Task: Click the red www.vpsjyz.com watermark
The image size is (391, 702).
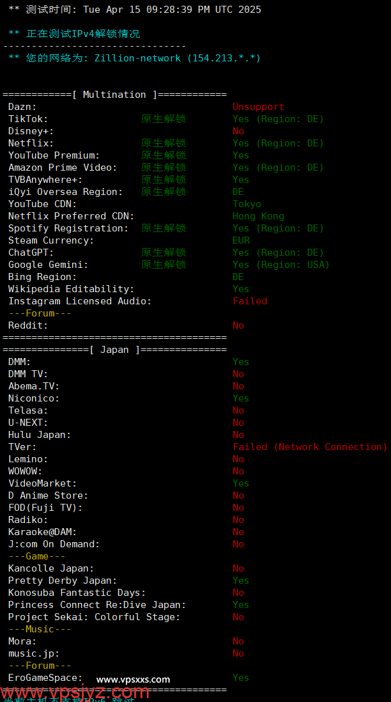Action: (x=75, y=692)
